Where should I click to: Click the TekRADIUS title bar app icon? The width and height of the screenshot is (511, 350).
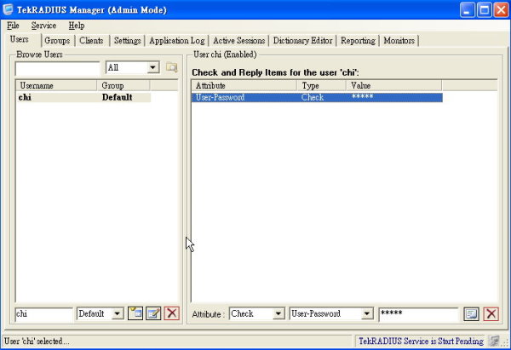point(8,9)
